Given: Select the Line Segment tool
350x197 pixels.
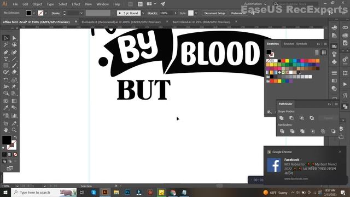Looking at the screenshot, I should click(x=14, y=59).
